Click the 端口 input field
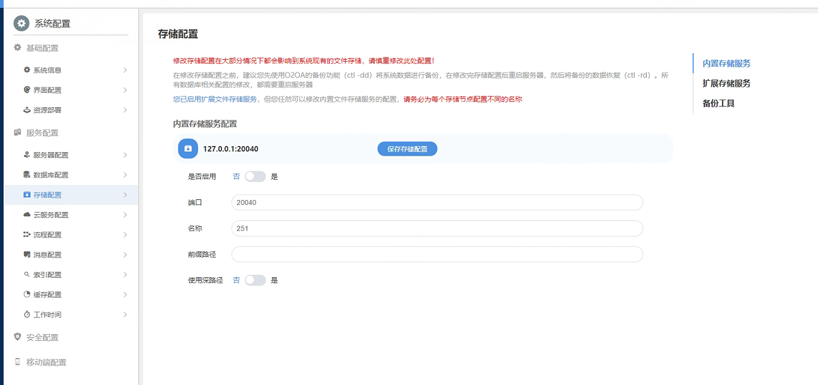 point(437,202)
